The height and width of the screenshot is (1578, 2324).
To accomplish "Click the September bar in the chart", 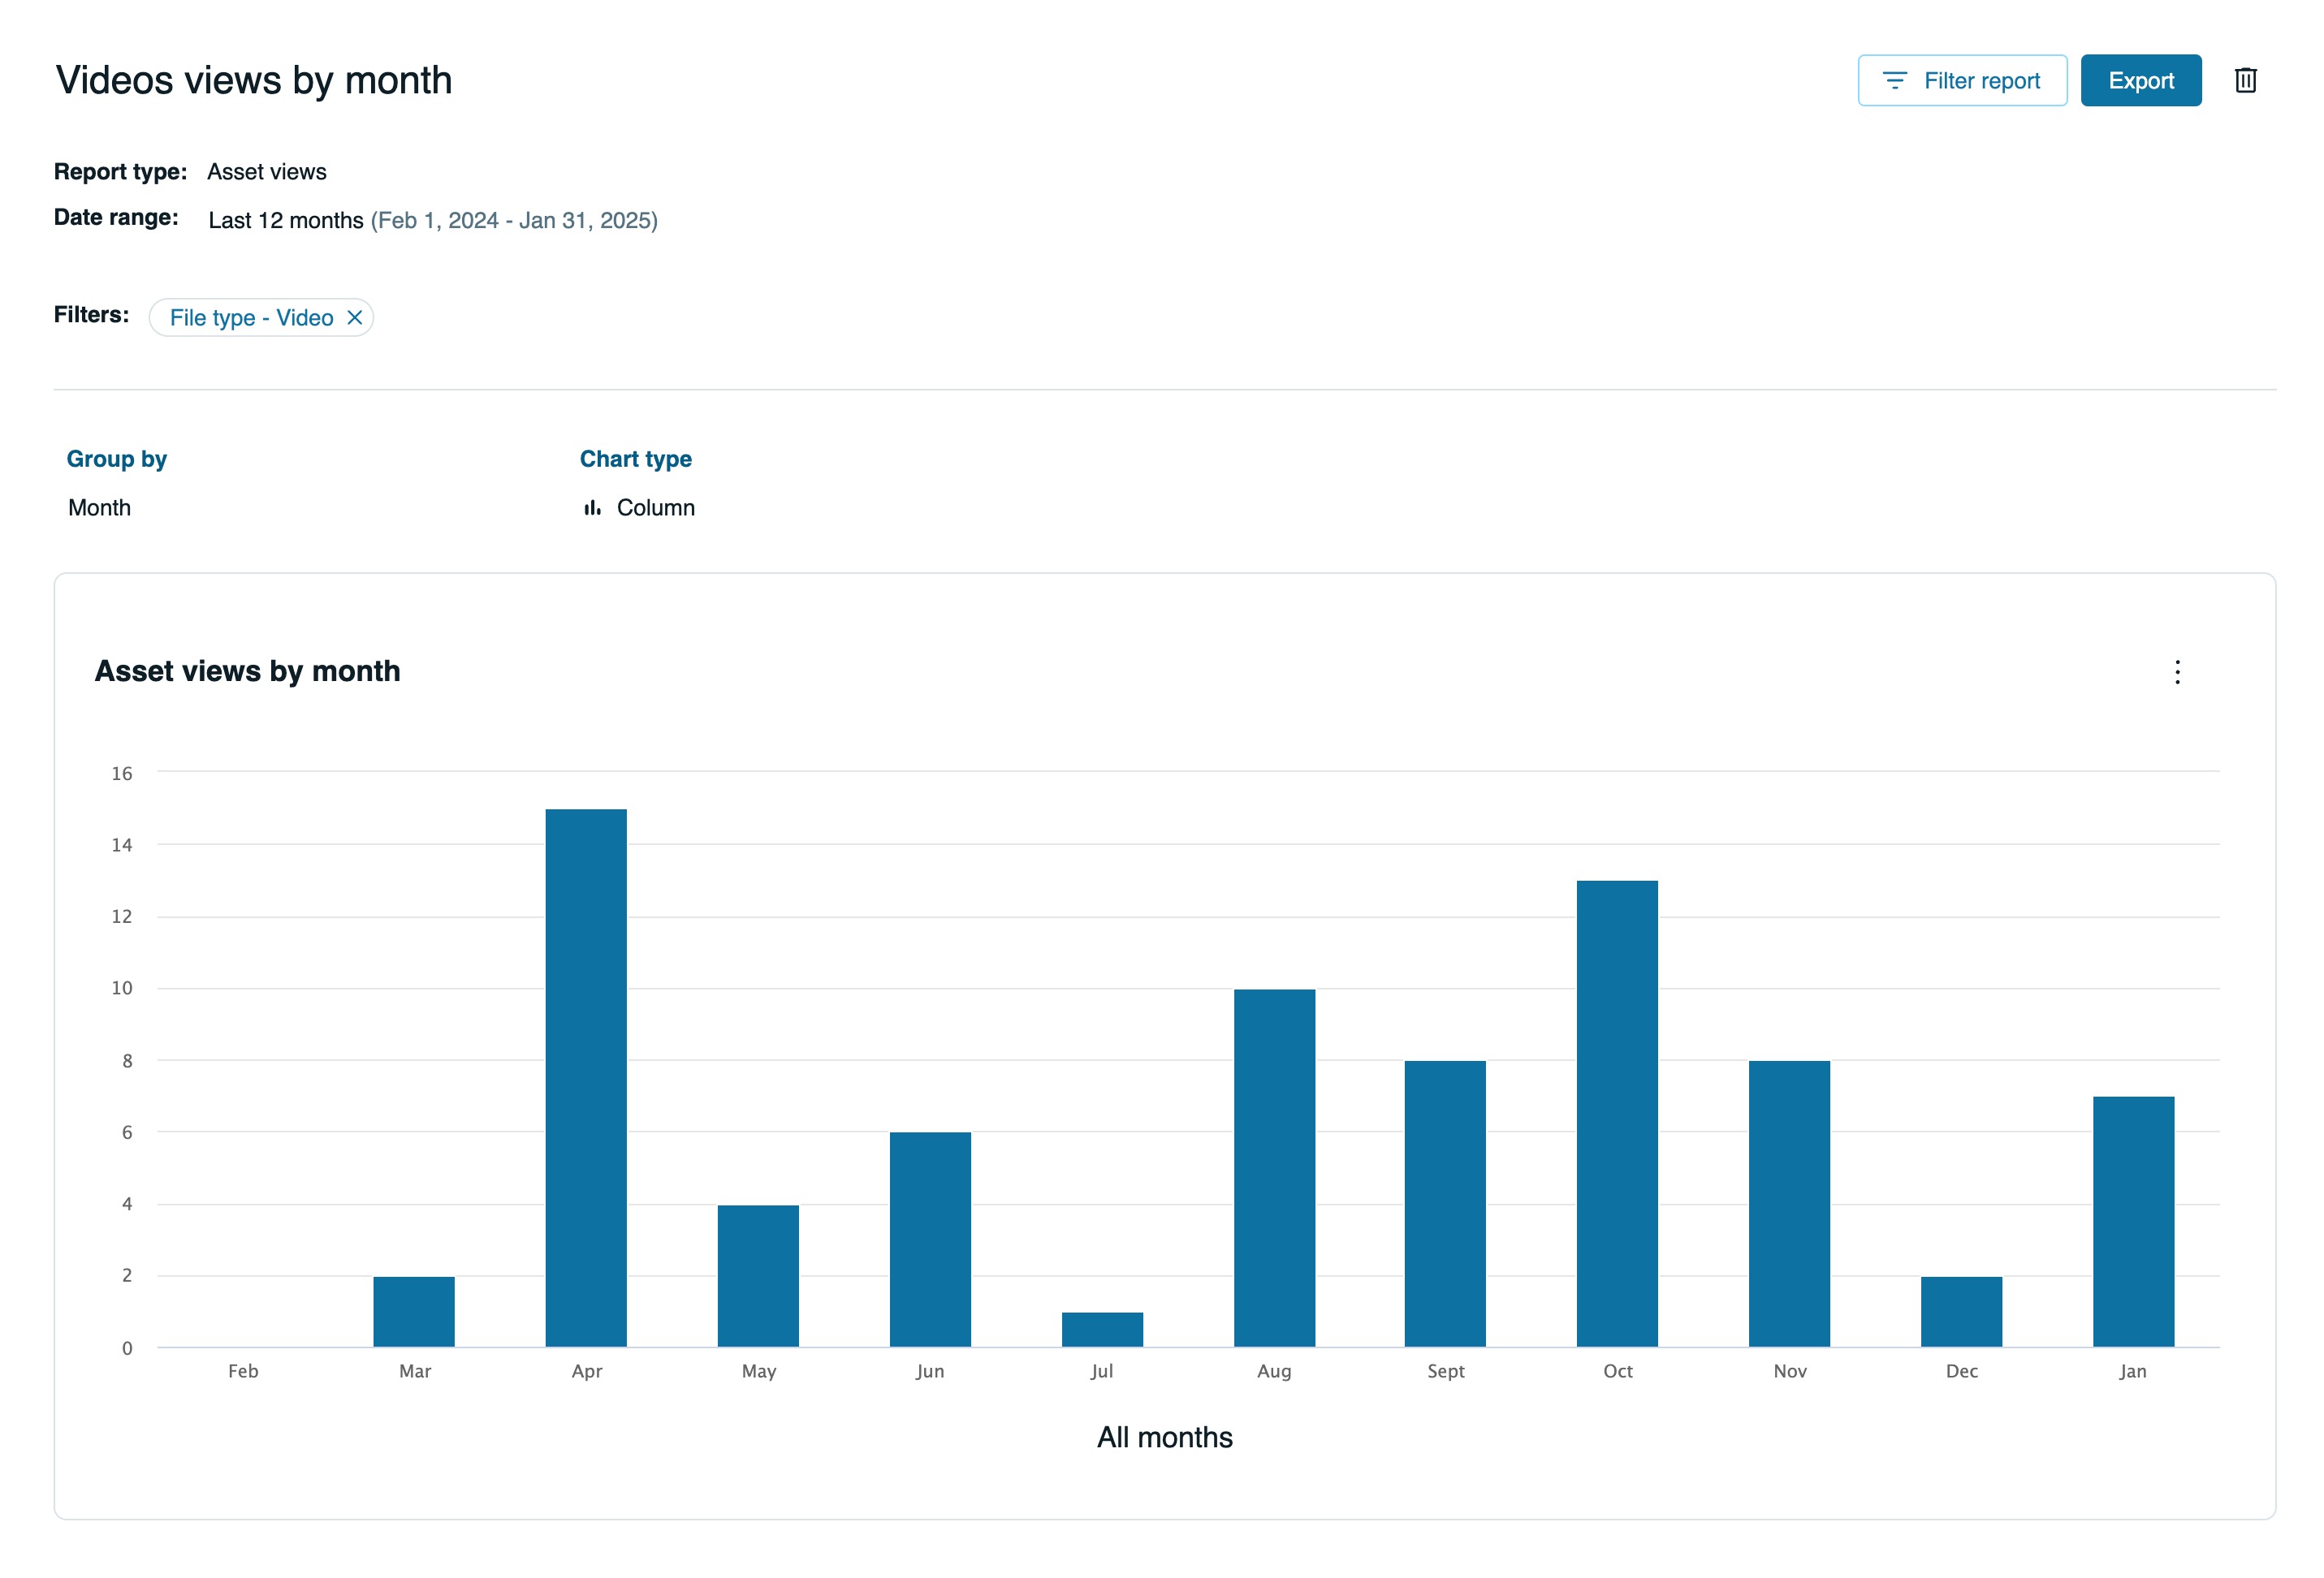I will [1445, 1203].
